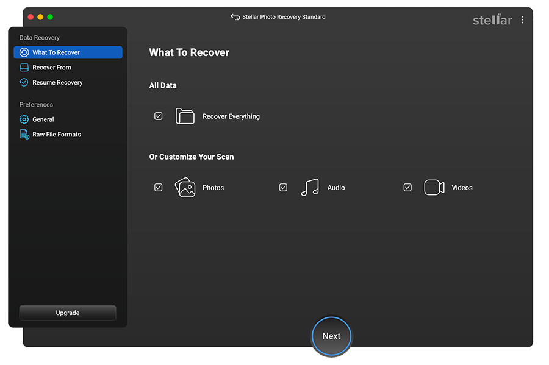The width and height of the screenshot is (549, 365).
Task: Click the Stellar Photo Recovery Standard title bar
Action: (284, 17)
